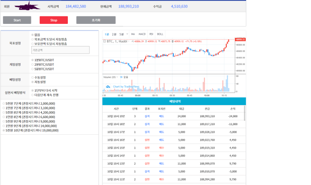Choose the 1분BTC/USDT game setting
This screenshot has height=185, width=311.
click(33, 60)
